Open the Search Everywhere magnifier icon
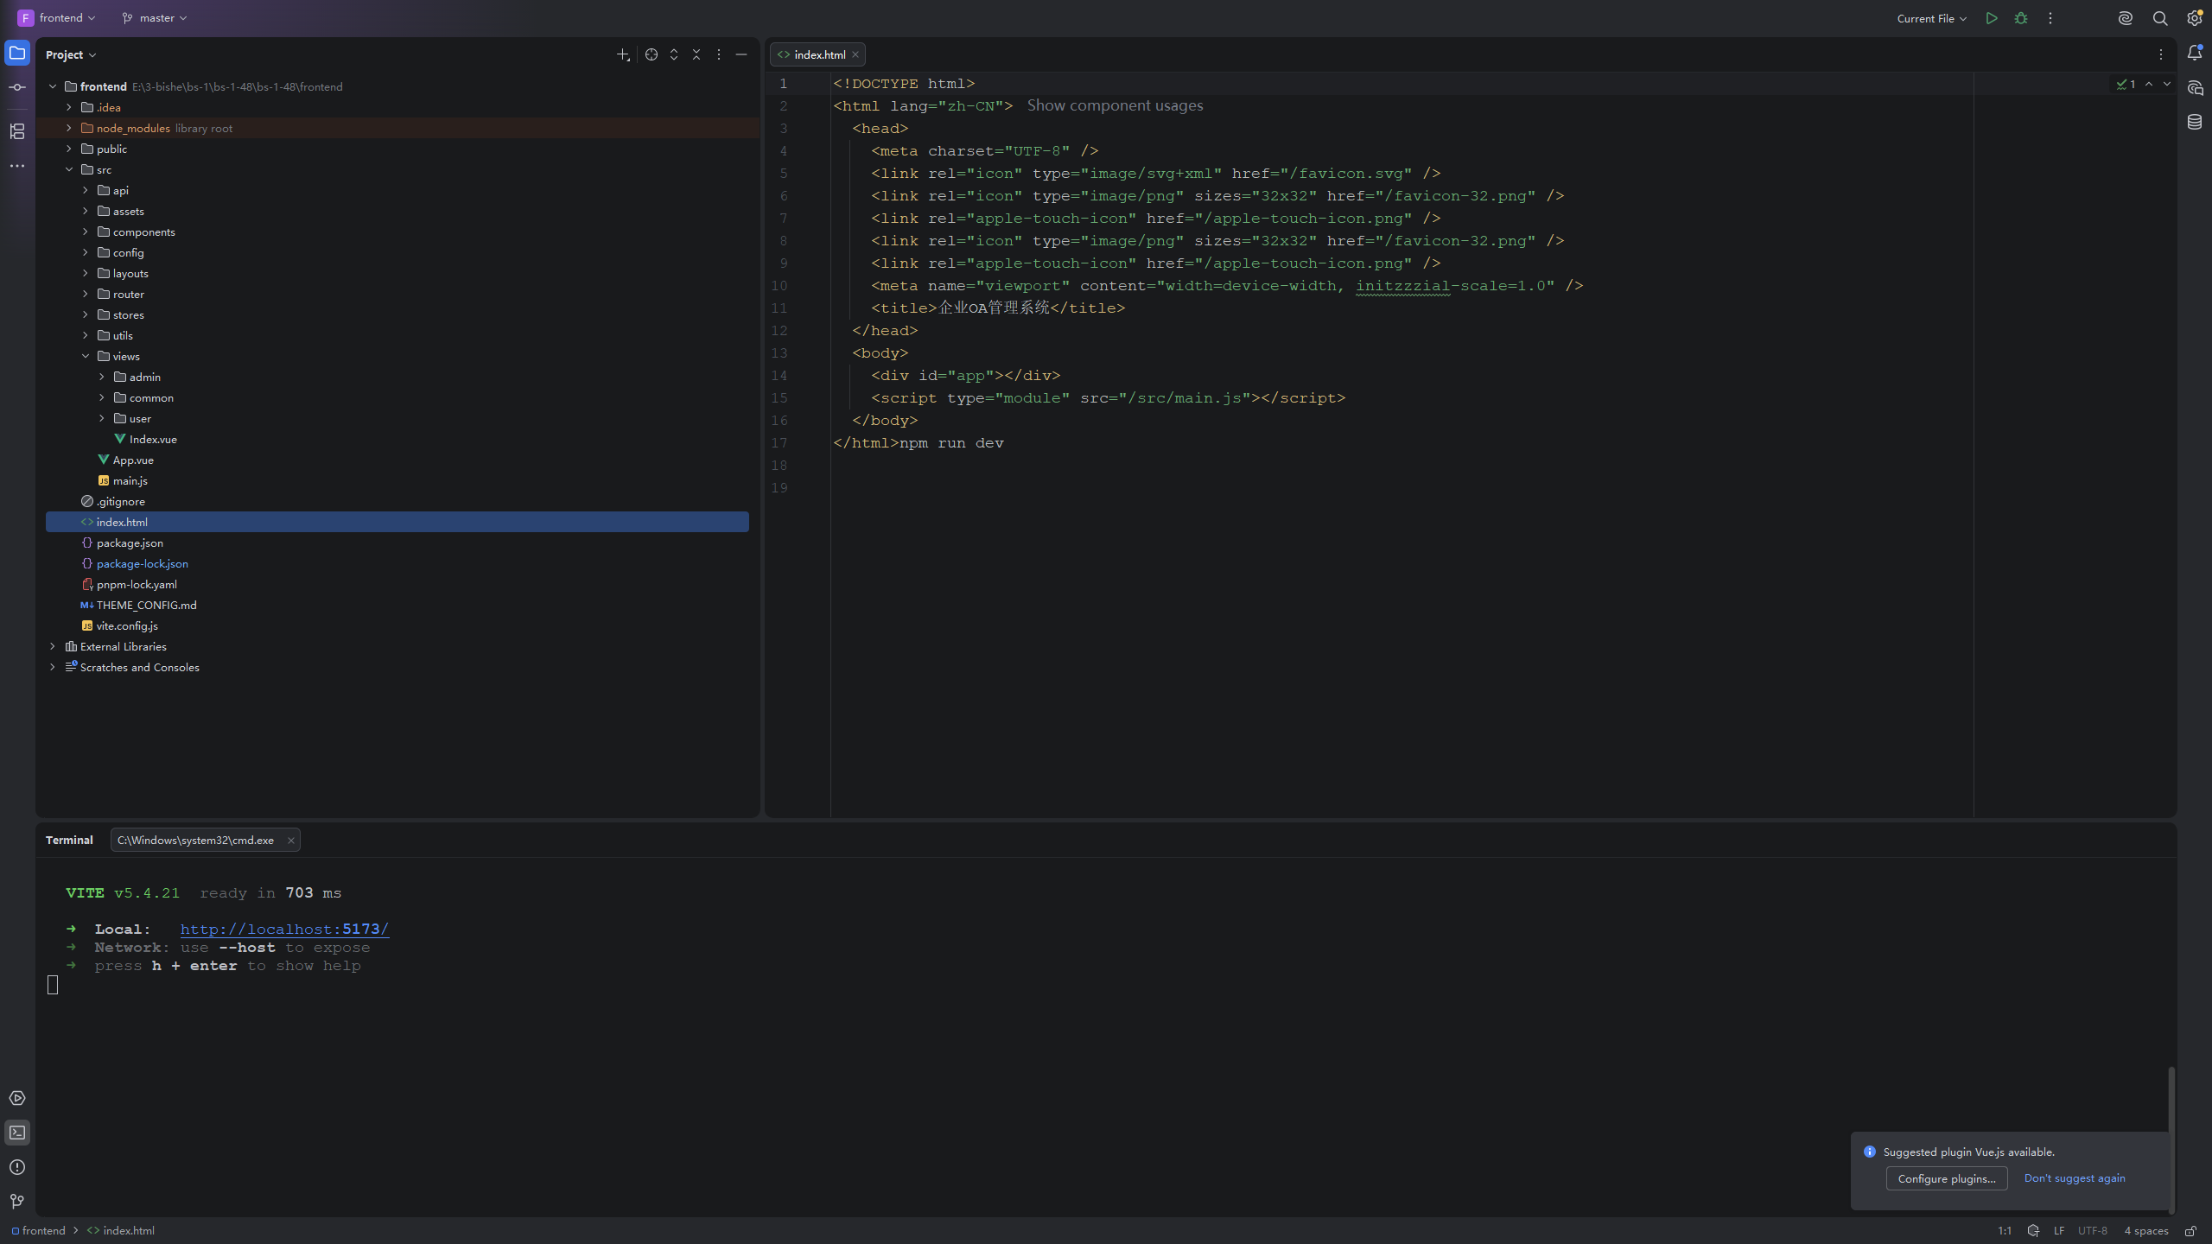This screenshot has width=2212, height=1244. tap(2160, 18)
